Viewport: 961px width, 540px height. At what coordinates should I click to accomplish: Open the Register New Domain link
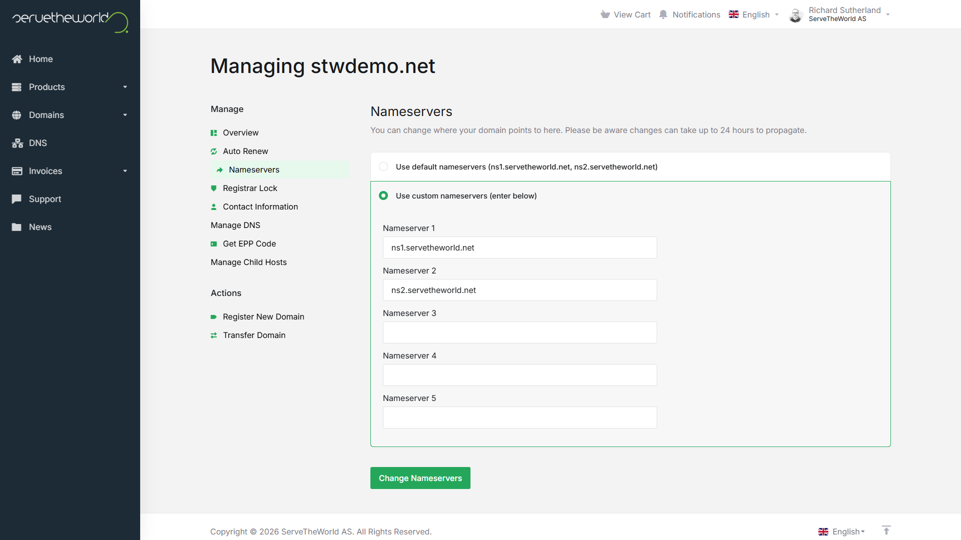(264, 317)
